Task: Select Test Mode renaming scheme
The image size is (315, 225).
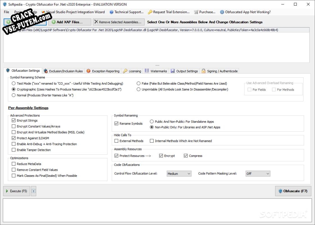Action: pos(14,84)
